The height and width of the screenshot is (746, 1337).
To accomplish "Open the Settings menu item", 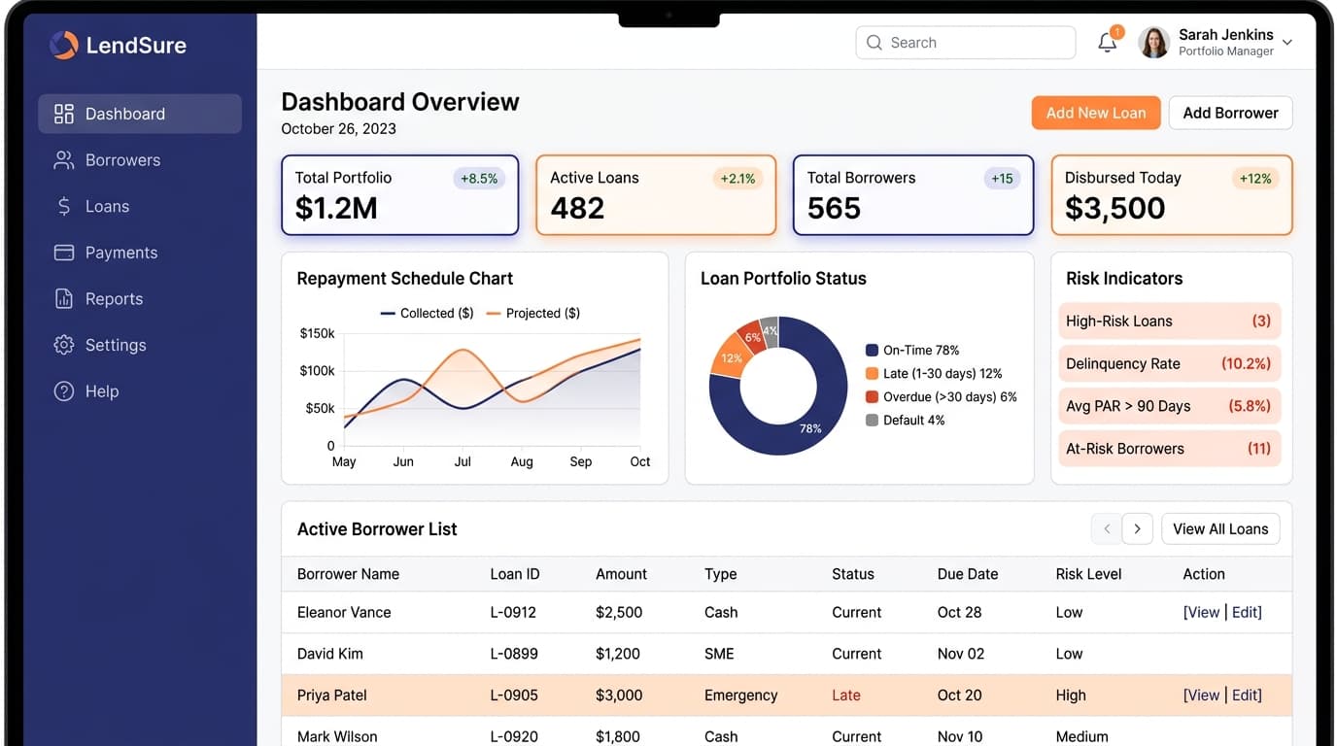I will (140, 345).
